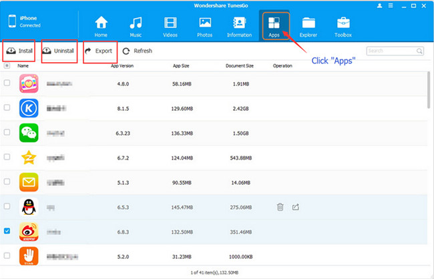Click the yellow mail envelope app icon
Image resolution: width=434 pixels, height=279 pixels.
29,182
